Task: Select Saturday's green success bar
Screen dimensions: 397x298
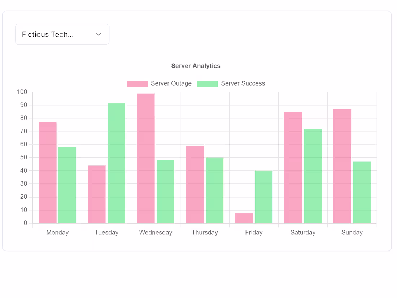Action: [x=313, y=176]
